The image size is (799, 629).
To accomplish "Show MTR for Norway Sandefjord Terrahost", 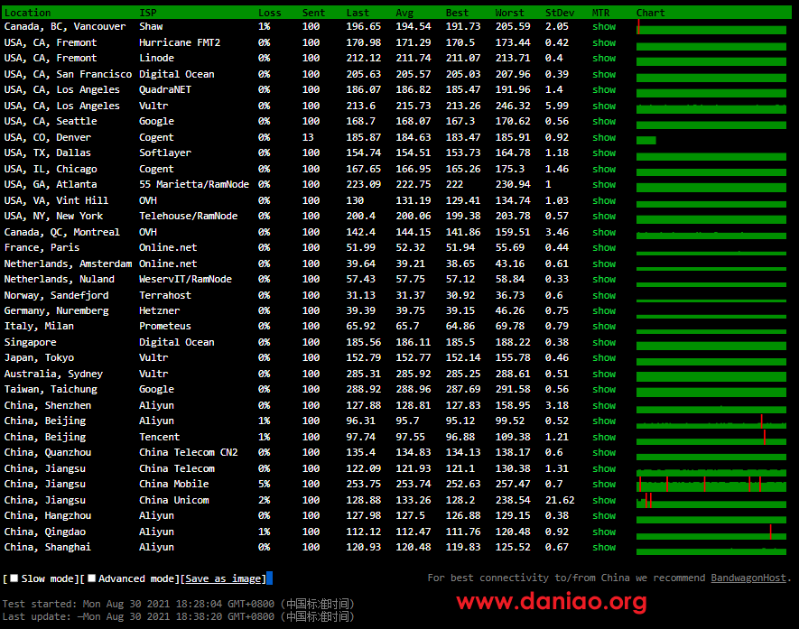I will (604, 295).
